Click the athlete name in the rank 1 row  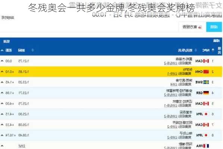click(x=184, y=59)
